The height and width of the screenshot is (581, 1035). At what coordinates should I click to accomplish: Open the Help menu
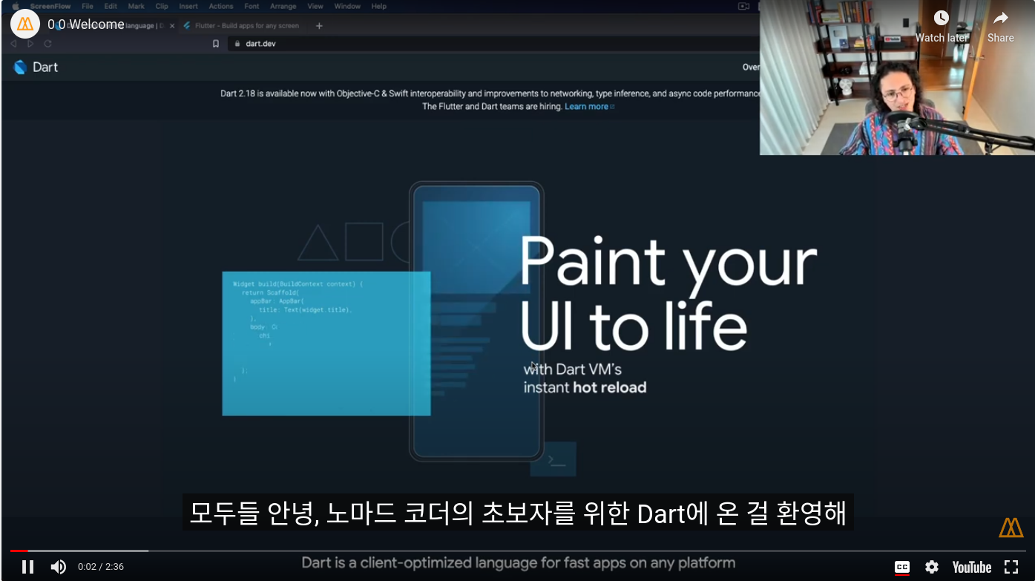pos(379,6)
